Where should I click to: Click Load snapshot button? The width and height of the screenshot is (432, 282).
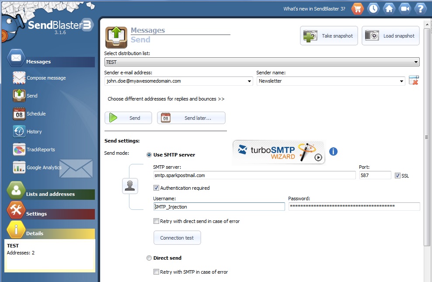[390, 36]
